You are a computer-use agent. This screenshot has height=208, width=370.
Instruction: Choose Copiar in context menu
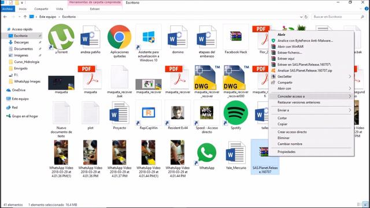[x=311, y=124]
